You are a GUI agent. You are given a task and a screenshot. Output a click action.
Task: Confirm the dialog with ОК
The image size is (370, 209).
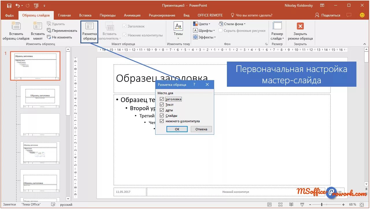[x=177, y=129]
